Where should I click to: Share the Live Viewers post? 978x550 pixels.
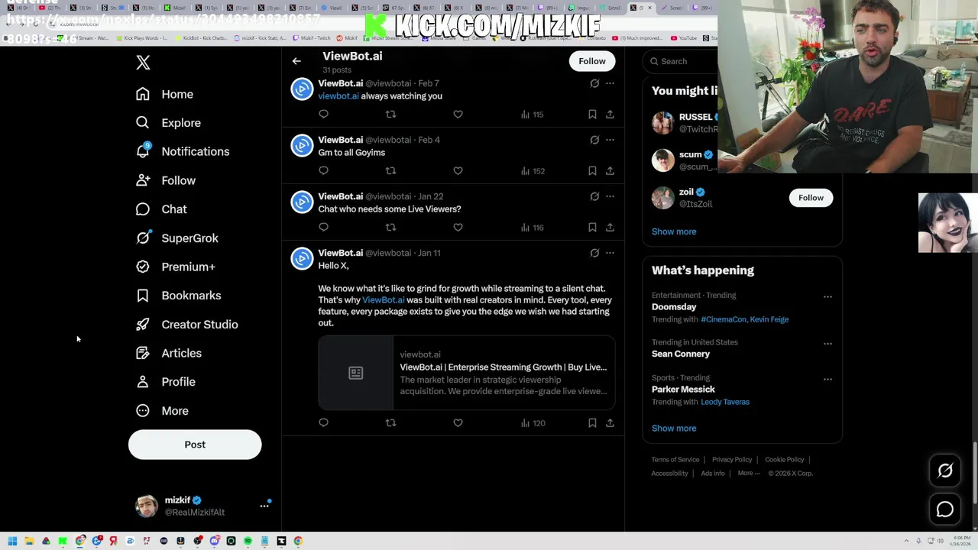610,227
